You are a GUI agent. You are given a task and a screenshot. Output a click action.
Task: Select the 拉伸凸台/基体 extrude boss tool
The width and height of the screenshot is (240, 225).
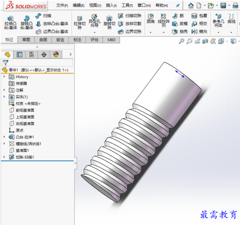coord(10,23)
